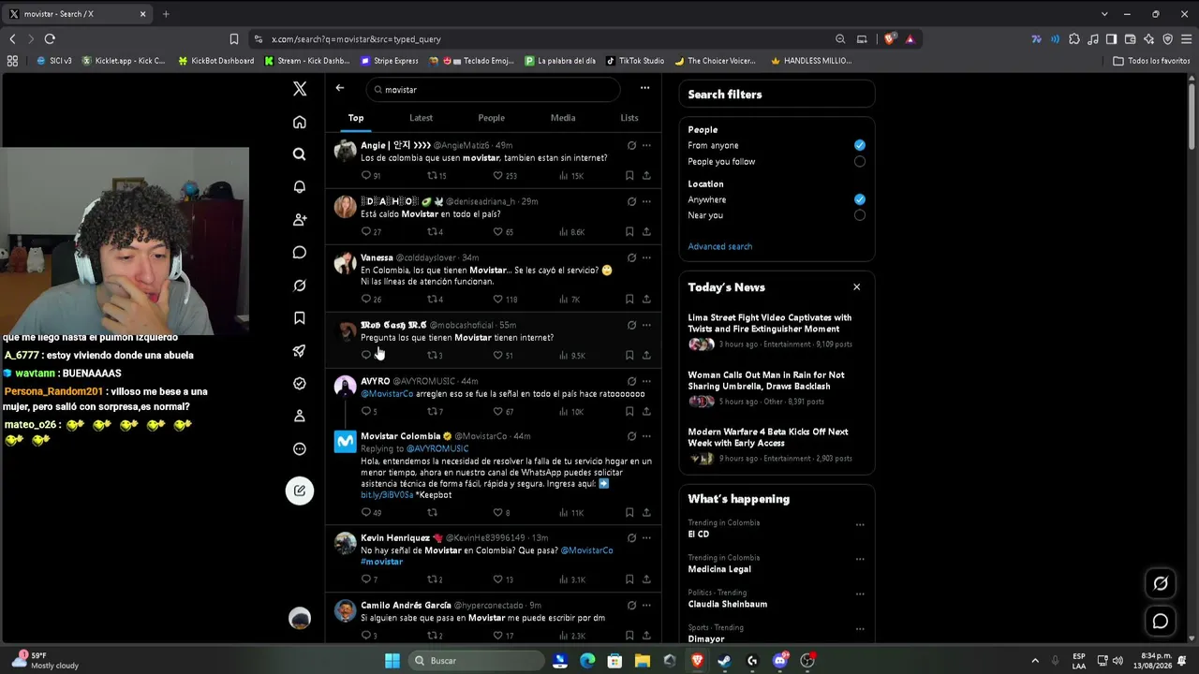Expand the browser tab search dropdown
The image size is (1199, 674).
(x=1104, y=14)
